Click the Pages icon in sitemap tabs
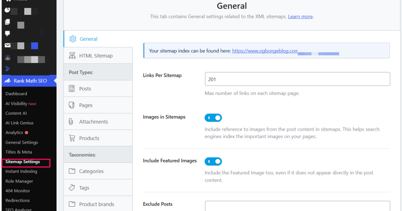Image resolution: width=402 pixels, height=211 pixels. (72, 105)
